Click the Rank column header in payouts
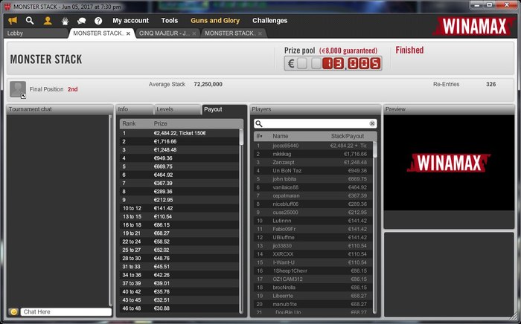This screenshot has height=324, width=521. tap(129, 123)
